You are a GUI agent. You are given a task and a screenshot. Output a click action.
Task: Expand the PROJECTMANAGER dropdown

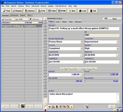click(81, 42)
